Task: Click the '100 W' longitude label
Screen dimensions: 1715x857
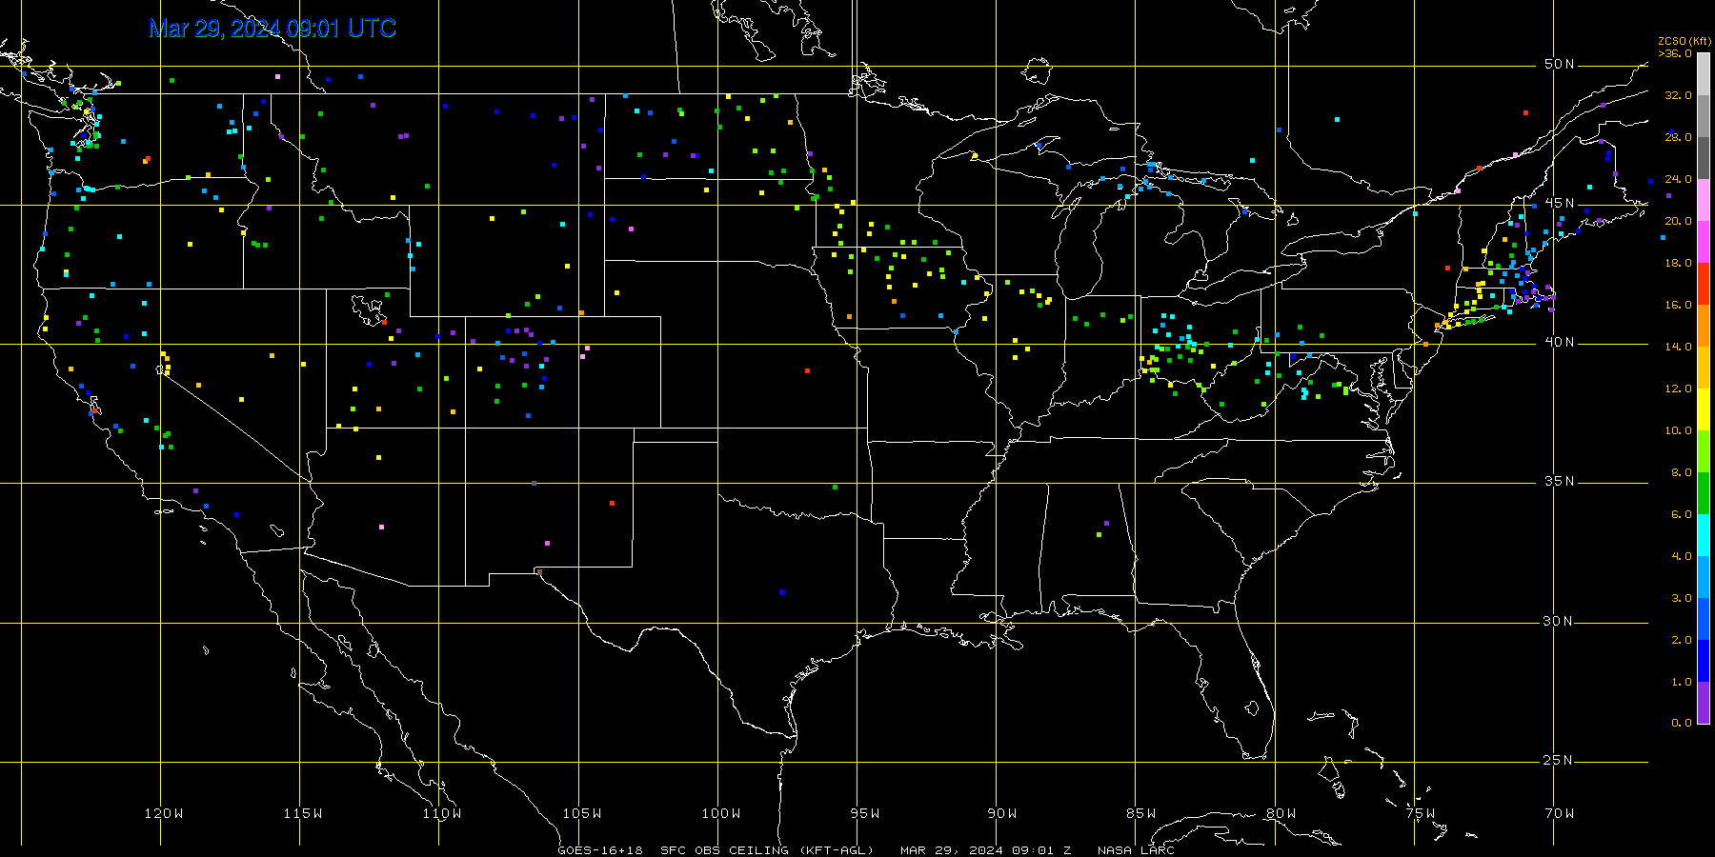Action: 721,813
